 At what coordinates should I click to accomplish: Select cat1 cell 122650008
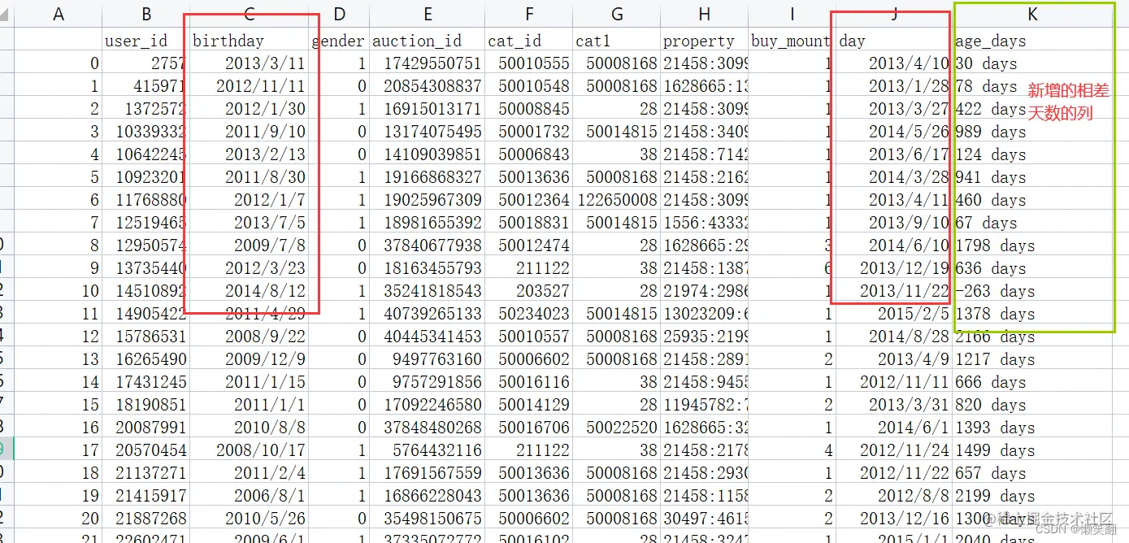point(616,200)
